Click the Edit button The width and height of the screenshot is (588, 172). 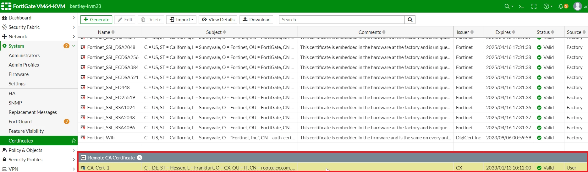click(125, 19)
